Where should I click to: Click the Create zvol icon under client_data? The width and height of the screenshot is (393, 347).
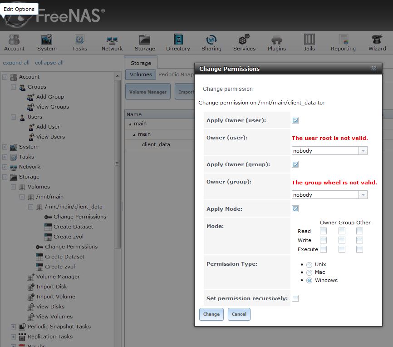coord(48,237)
